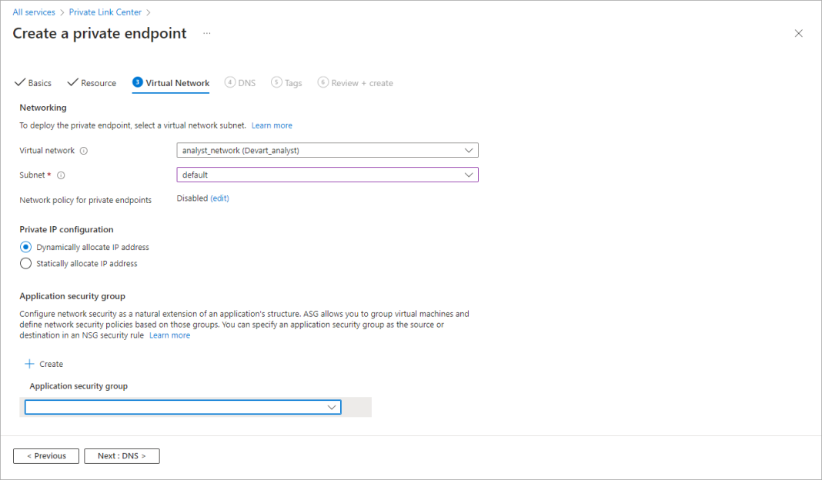Click the checkmark icon on the Basics tab
The height and width of the screenshot is (480, 822).
(x=18, y=82)
